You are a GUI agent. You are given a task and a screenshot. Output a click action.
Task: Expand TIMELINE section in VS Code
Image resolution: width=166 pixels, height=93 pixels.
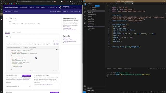[x=90, y=89]
